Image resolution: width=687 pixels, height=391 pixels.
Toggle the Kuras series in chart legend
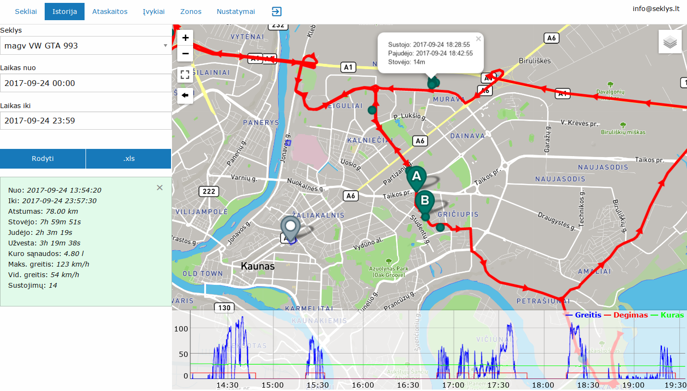tap(667, 315)
